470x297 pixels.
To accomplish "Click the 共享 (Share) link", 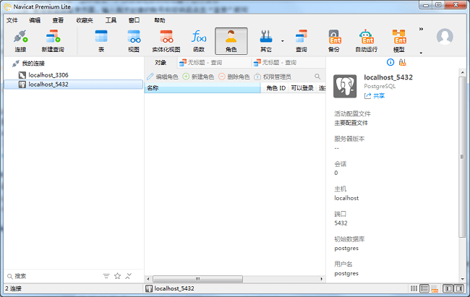I will [x=375, y=95].
